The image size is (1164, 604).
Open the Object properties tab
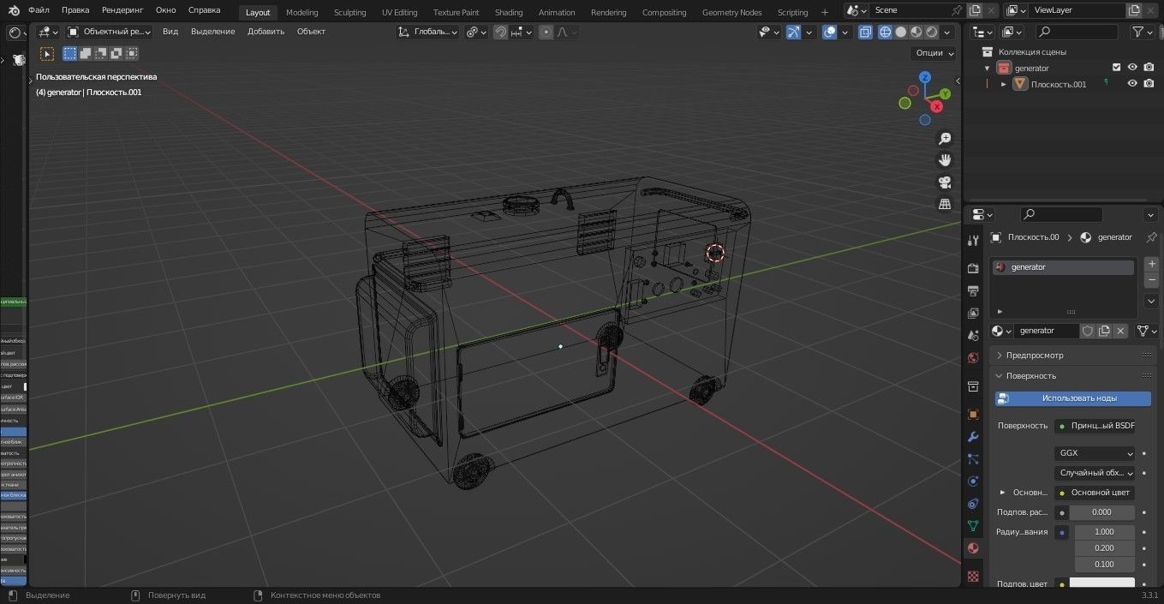(973, 415)
